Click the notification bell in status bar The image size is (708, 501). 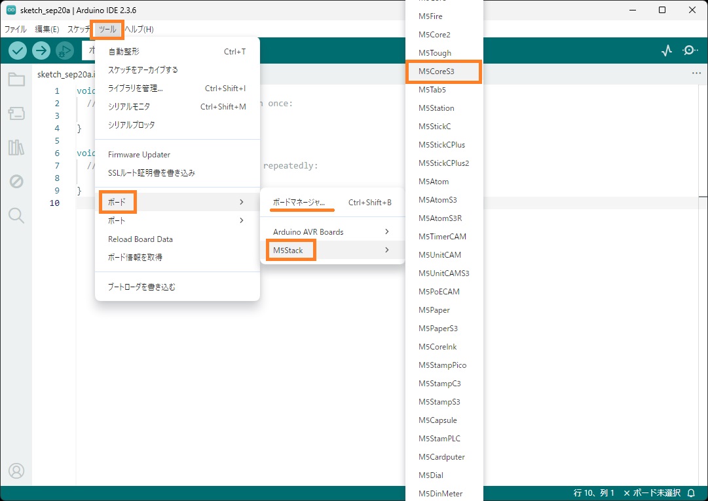691,493
